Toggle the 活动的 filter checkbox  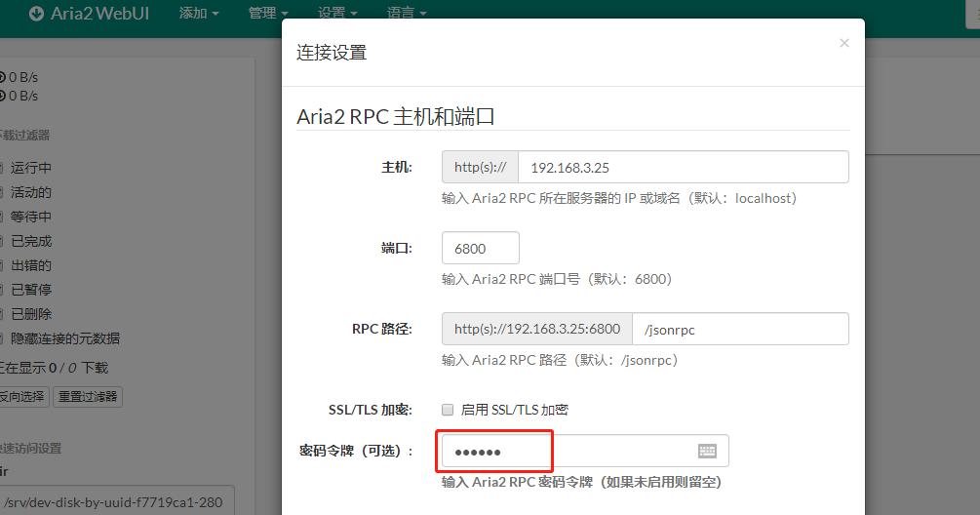click(x=1, y=192)
